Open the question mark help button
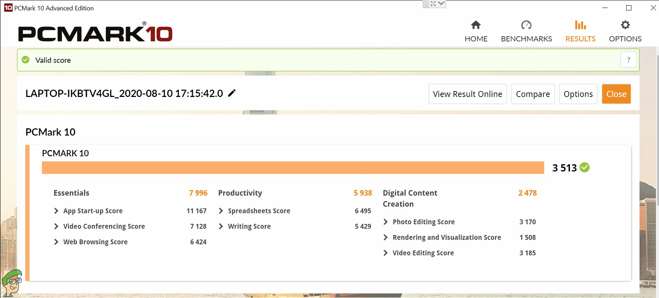The width and height of the screenshot is (659, 298). (x=628, y=60)
